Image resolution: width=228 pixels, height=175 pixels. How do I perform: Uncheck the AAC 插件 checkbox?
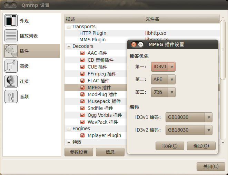tap(82, 53)
